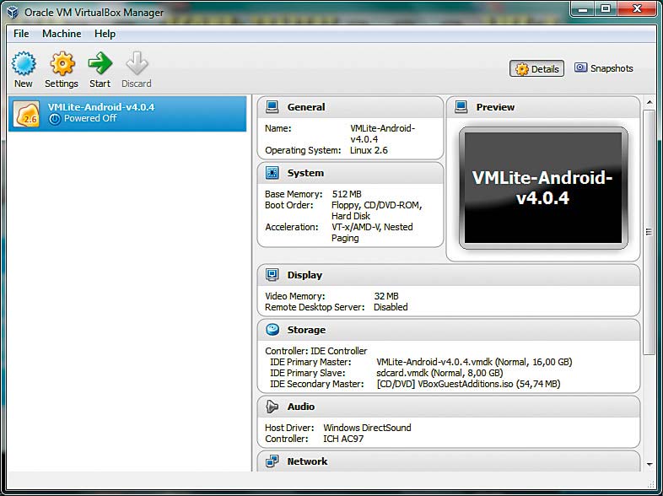Screen dimensions: 663x496
Task: Open the File menu
Action: [x=21, y=34]
